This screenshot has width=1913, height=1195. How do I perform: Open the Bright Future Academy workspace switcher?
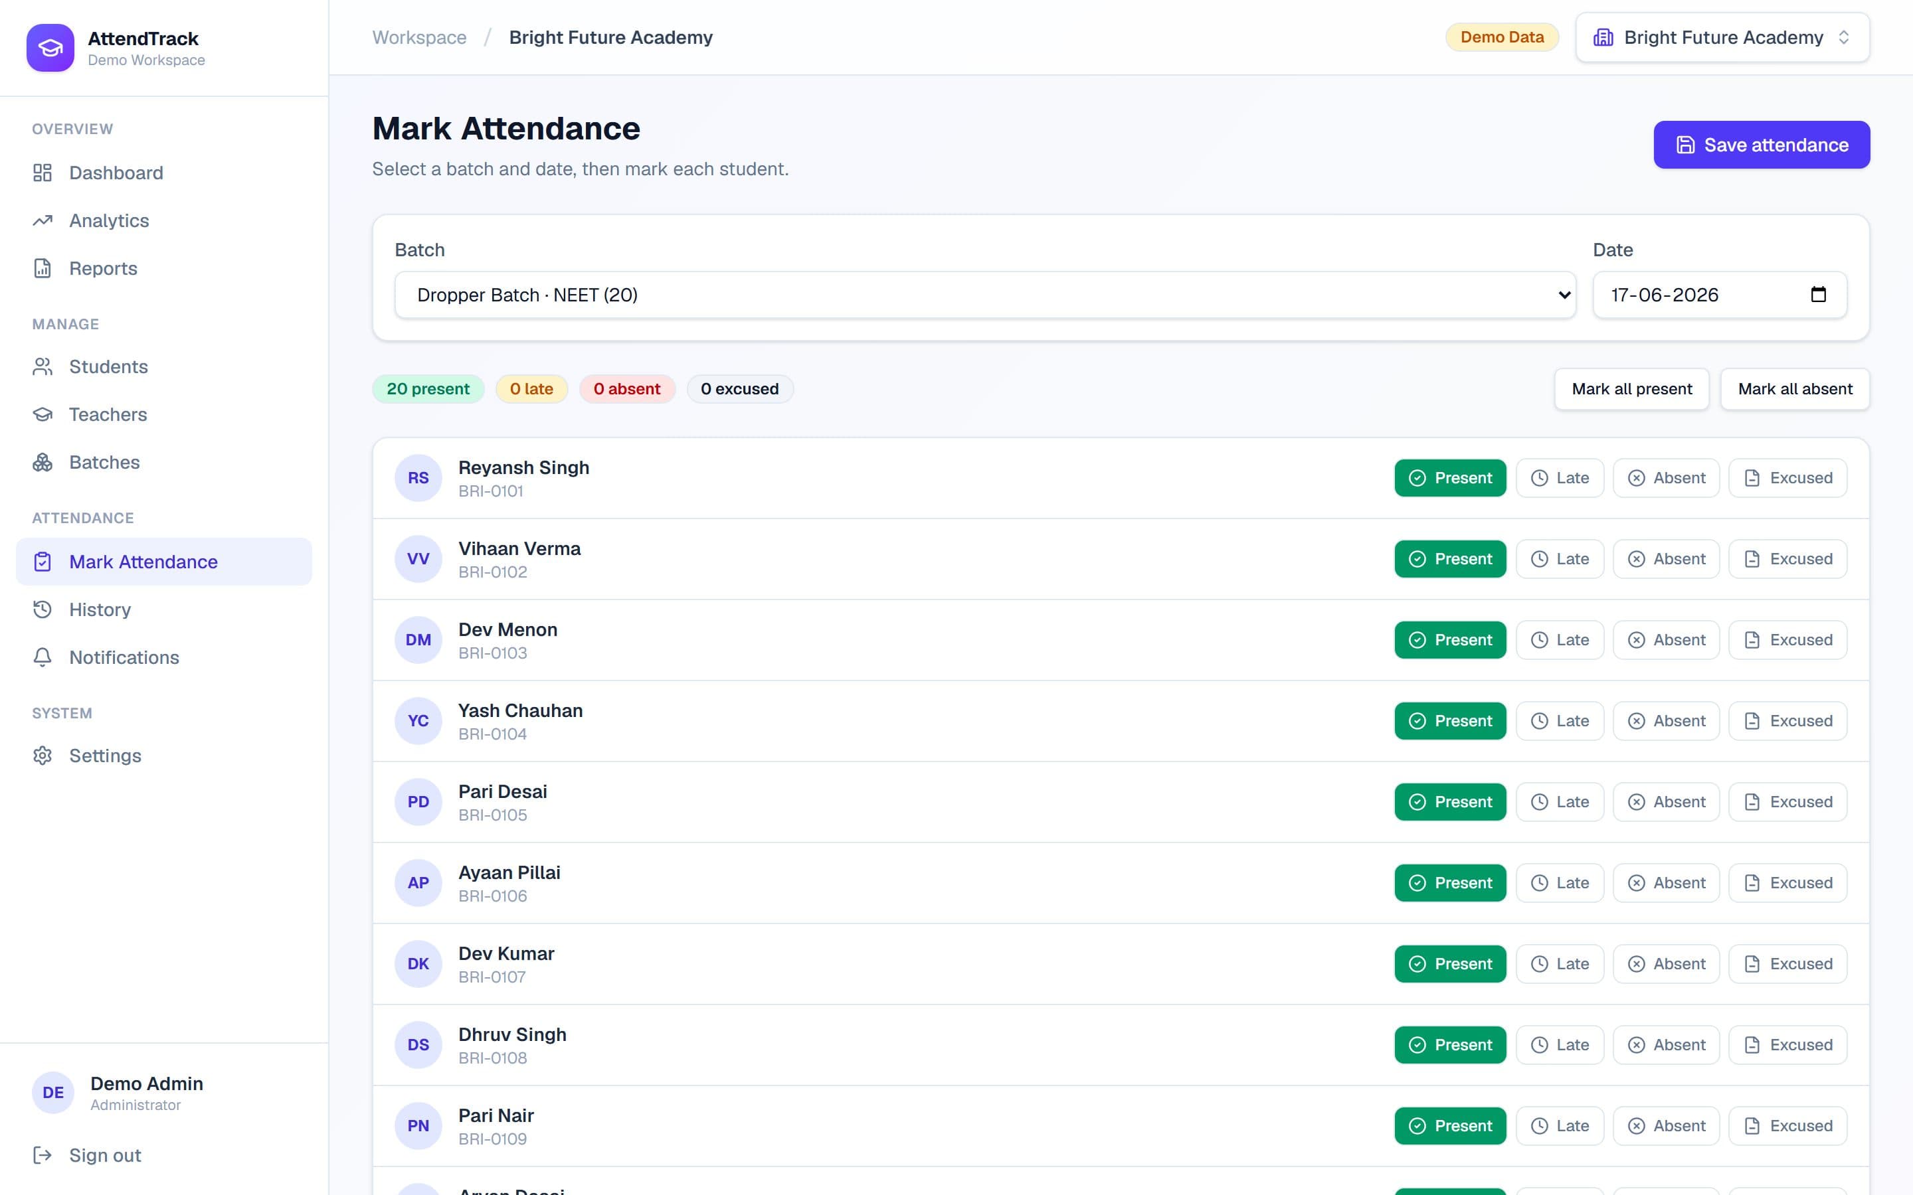click(x=1722, y=37)
